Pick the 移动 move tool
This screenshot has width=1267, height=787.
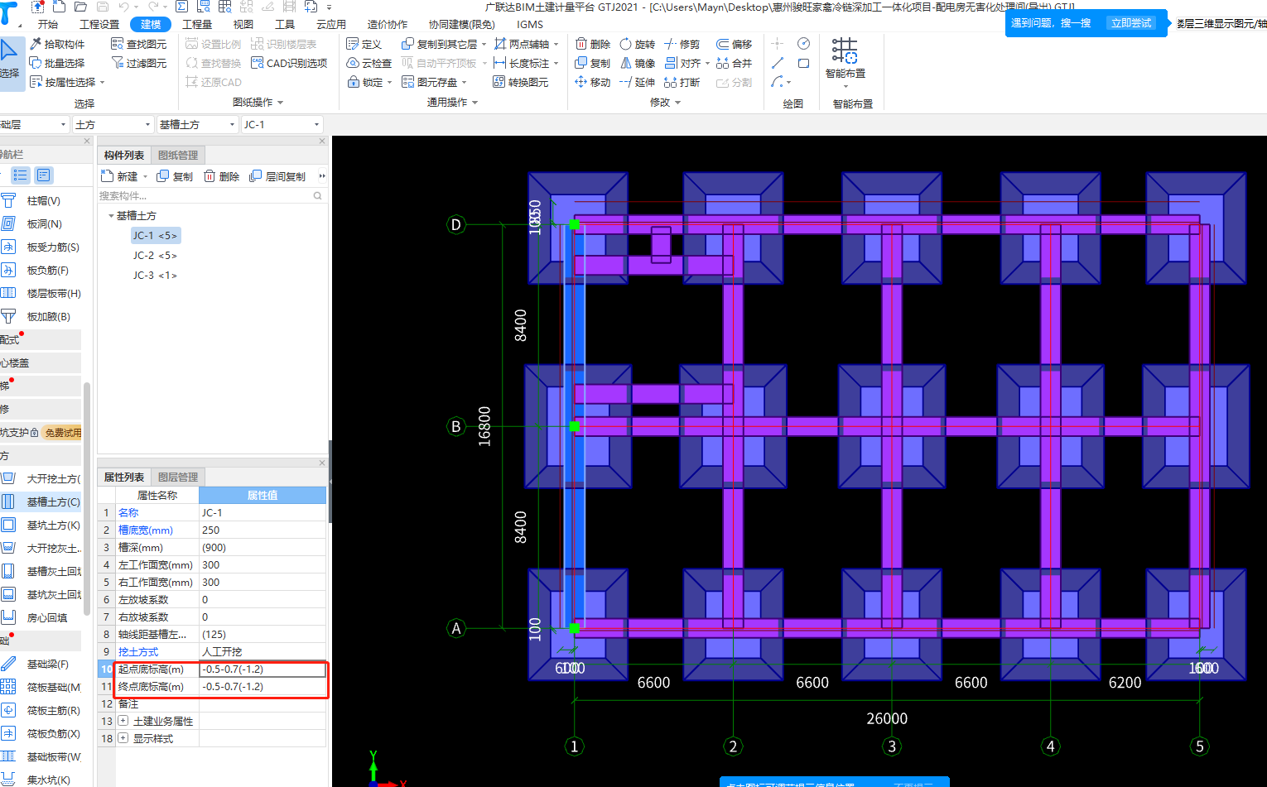point(593,82)
